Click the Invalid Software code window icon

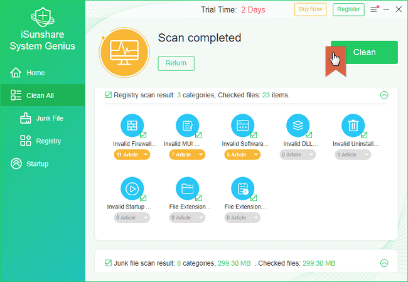pos(242,125)
